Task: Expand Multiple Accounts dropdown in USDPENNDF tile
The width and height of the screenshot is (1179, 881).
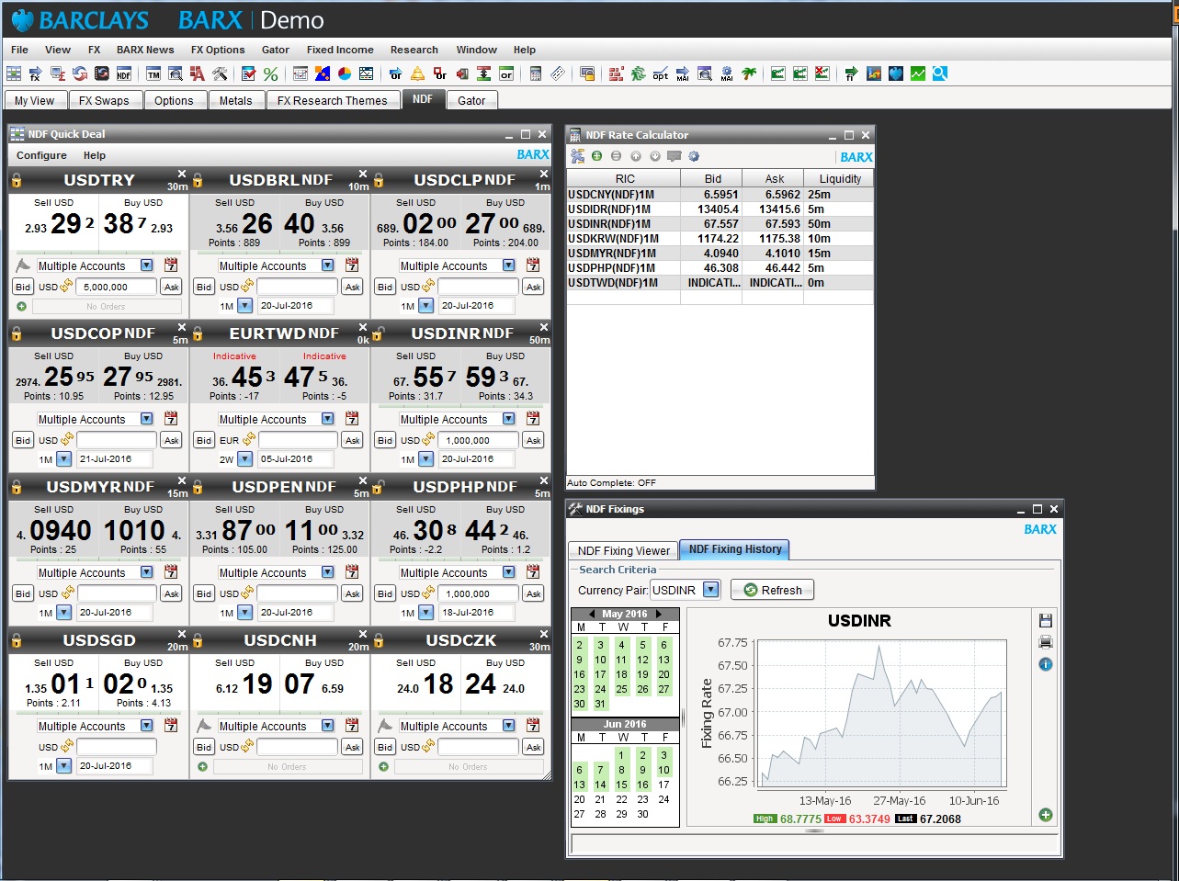Action: coord(327,572)
